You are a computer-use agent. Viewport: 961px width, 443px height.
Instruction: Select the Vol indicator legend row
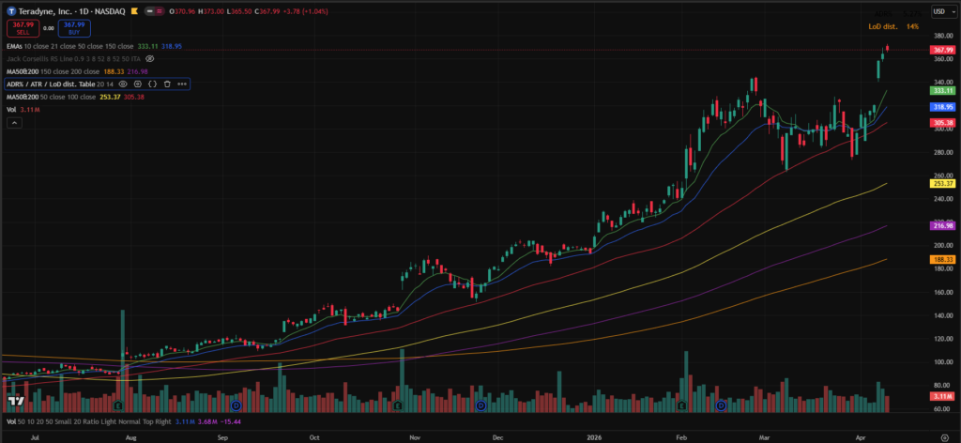click(x=11, y=110)
